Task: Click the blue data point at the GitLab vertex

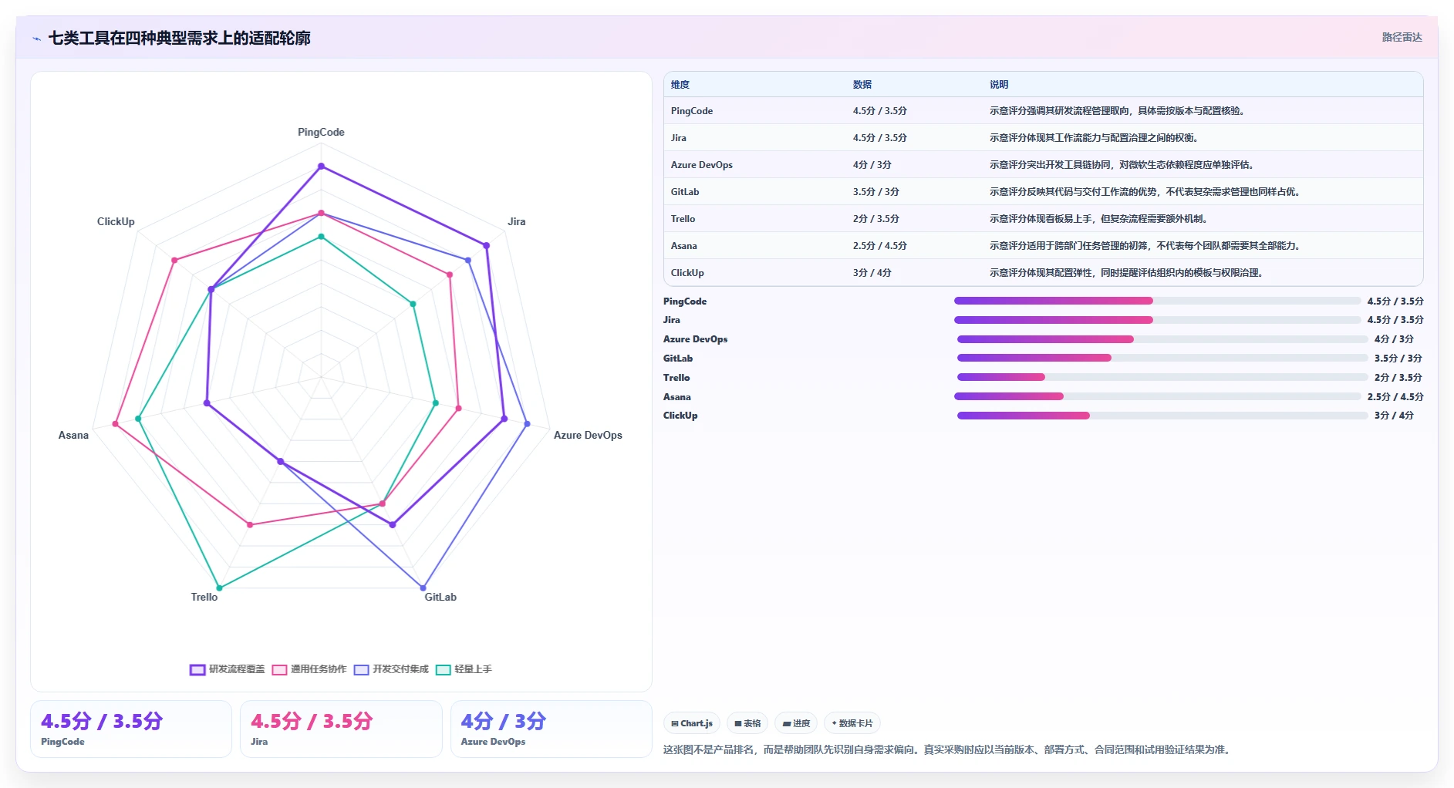Action: point(423,588)
